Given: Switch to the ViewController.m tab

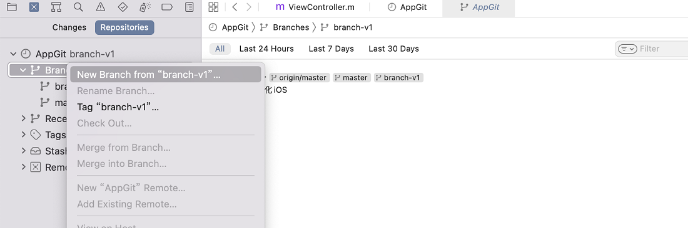Looking at the screenshot, I should click(315, 7).
